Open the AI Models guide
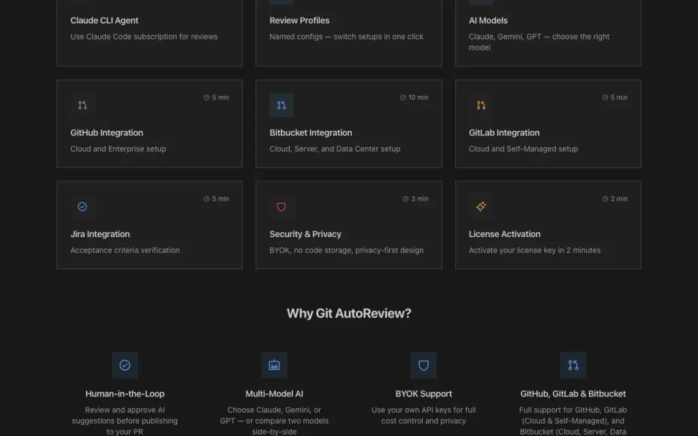698x436 pixels. coord(488,20)
